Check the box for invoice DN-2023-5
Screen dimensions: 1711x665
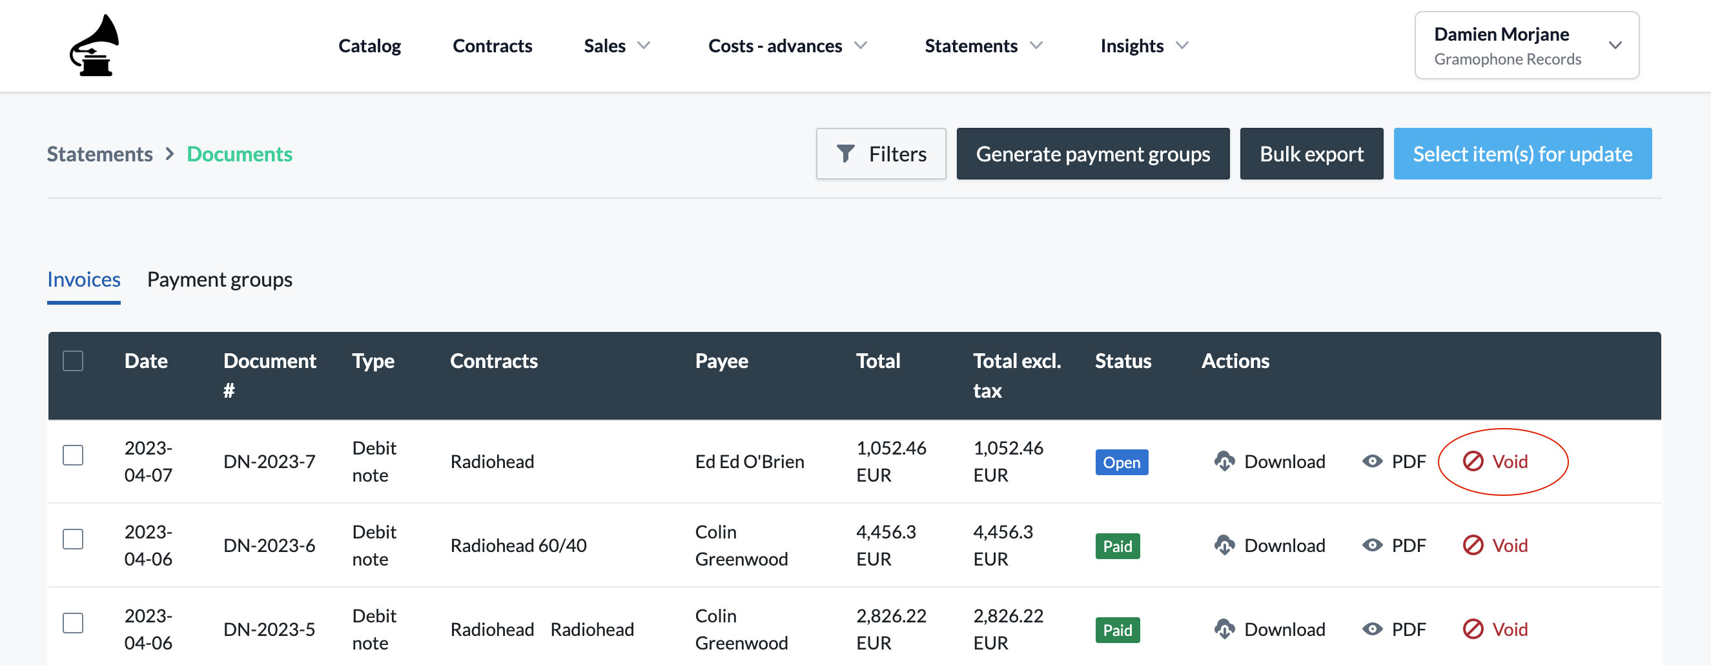73,623
